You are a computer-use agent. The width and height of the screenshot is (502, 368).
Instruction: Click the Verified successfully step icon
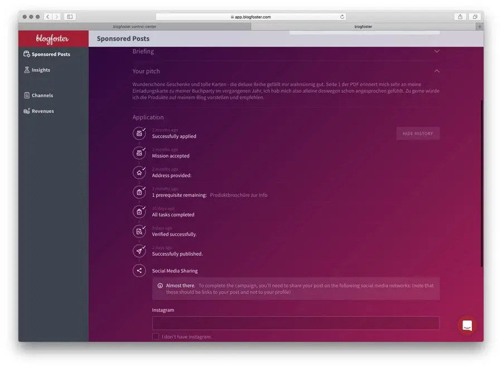coord(139,231)
